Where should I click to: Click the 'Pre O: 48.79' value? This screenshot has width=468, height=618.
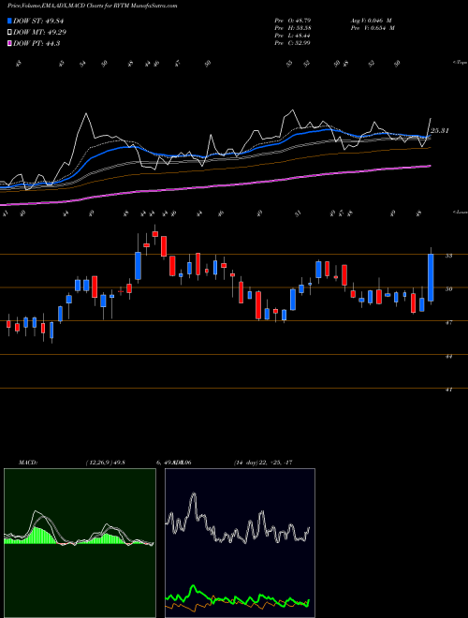coord(292,20)
